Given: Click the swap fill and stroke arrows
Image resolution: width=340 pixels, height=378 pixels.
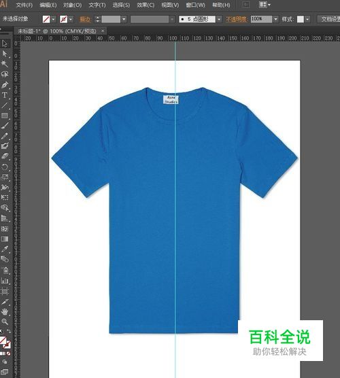Looking at the screenshot, I should click(x=9, y=331).
